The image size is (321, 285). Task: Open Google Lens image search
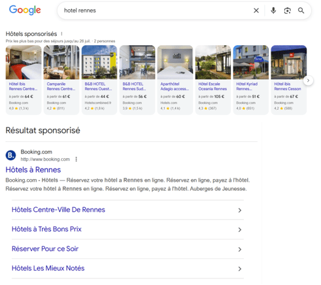(x=288, y=10)
